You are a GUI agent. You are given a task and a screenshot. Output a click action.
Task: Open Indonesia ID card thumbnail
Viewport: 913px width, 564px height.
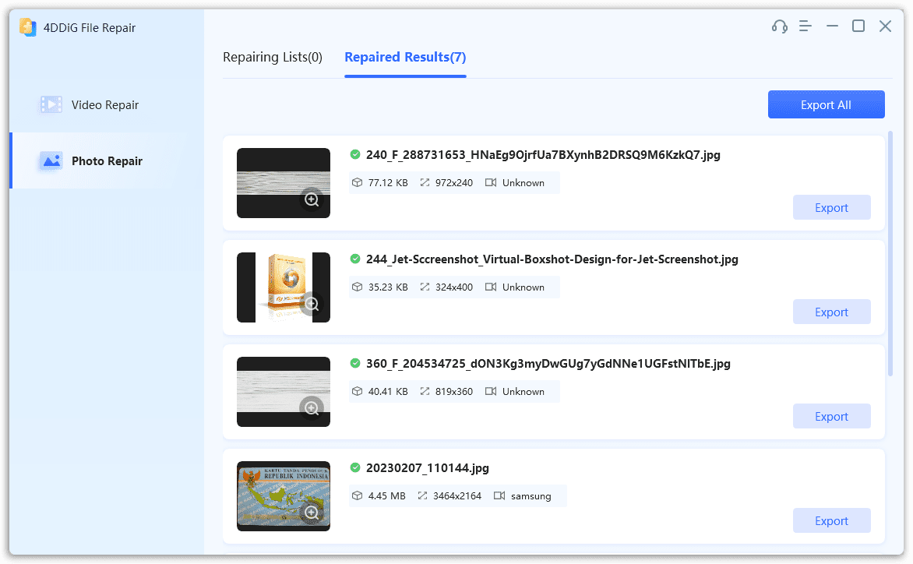pyautogui.click(x=283, y=496)
